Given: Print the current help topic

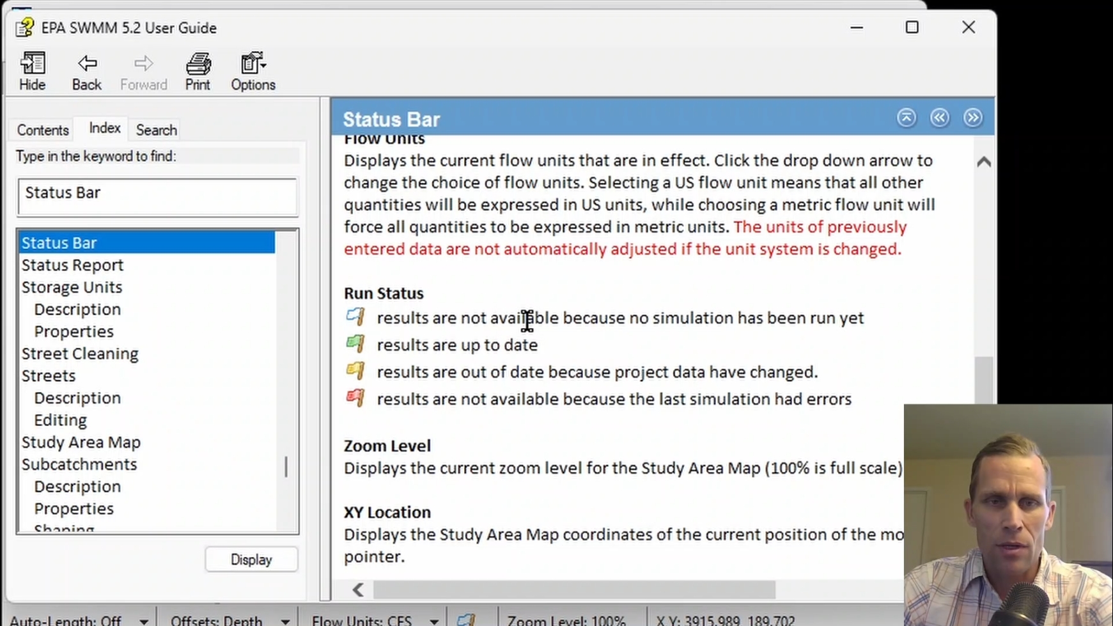Looking at the screenshot, I should [x=198, y=70].
